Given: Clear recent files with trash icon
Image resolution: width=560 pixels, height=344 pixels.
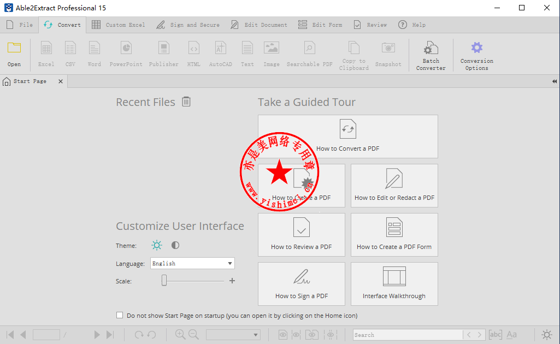Looking at the screenshot, I should (186, 102).
